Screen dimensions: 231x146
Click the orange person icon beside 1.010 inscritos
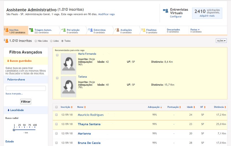point(6,41)
